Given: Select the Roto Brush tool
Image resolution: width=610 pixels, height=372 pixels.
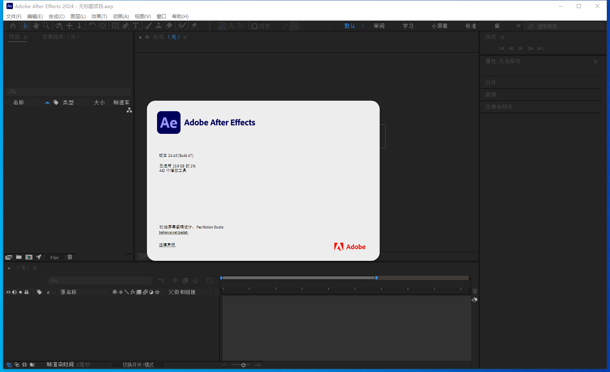Looking at the screenshot, I should [x=182, y=26].
